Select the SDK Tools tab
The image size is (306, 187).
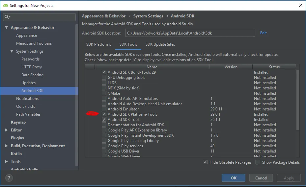click(x=128, y=44)
